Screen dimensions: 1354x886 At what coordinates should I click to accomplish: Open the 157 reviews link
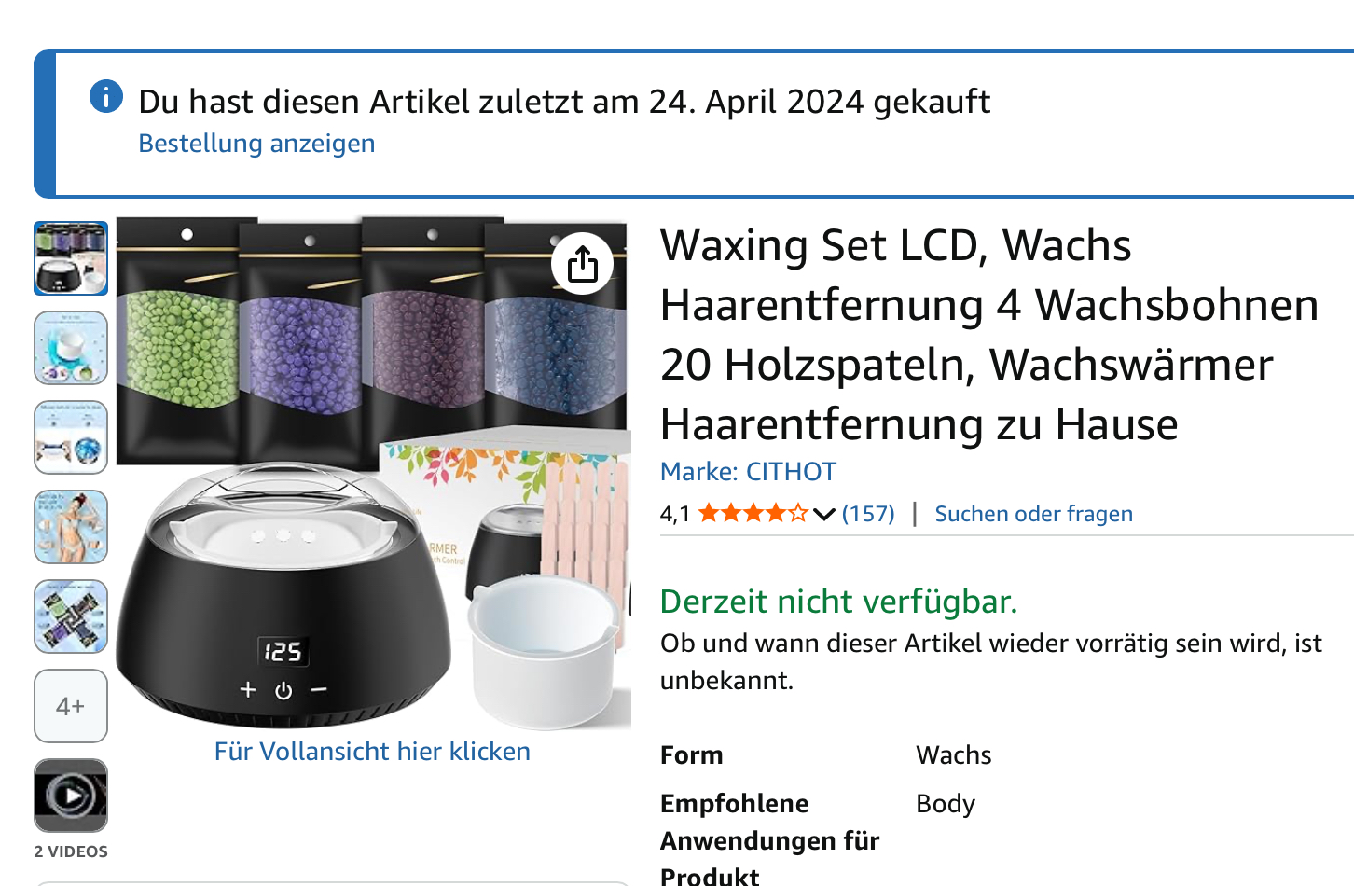click(868, 514)
